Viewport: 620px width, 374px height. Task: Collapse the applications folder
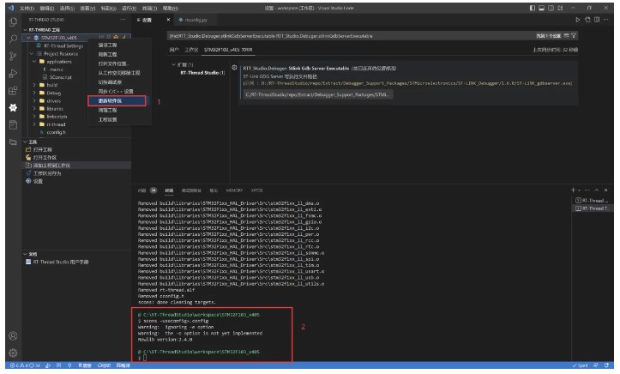(34, 61)
